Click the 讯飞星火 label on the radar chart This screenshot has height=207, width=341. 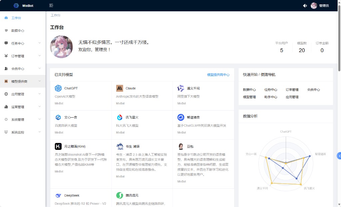click(x=309, y=188)
